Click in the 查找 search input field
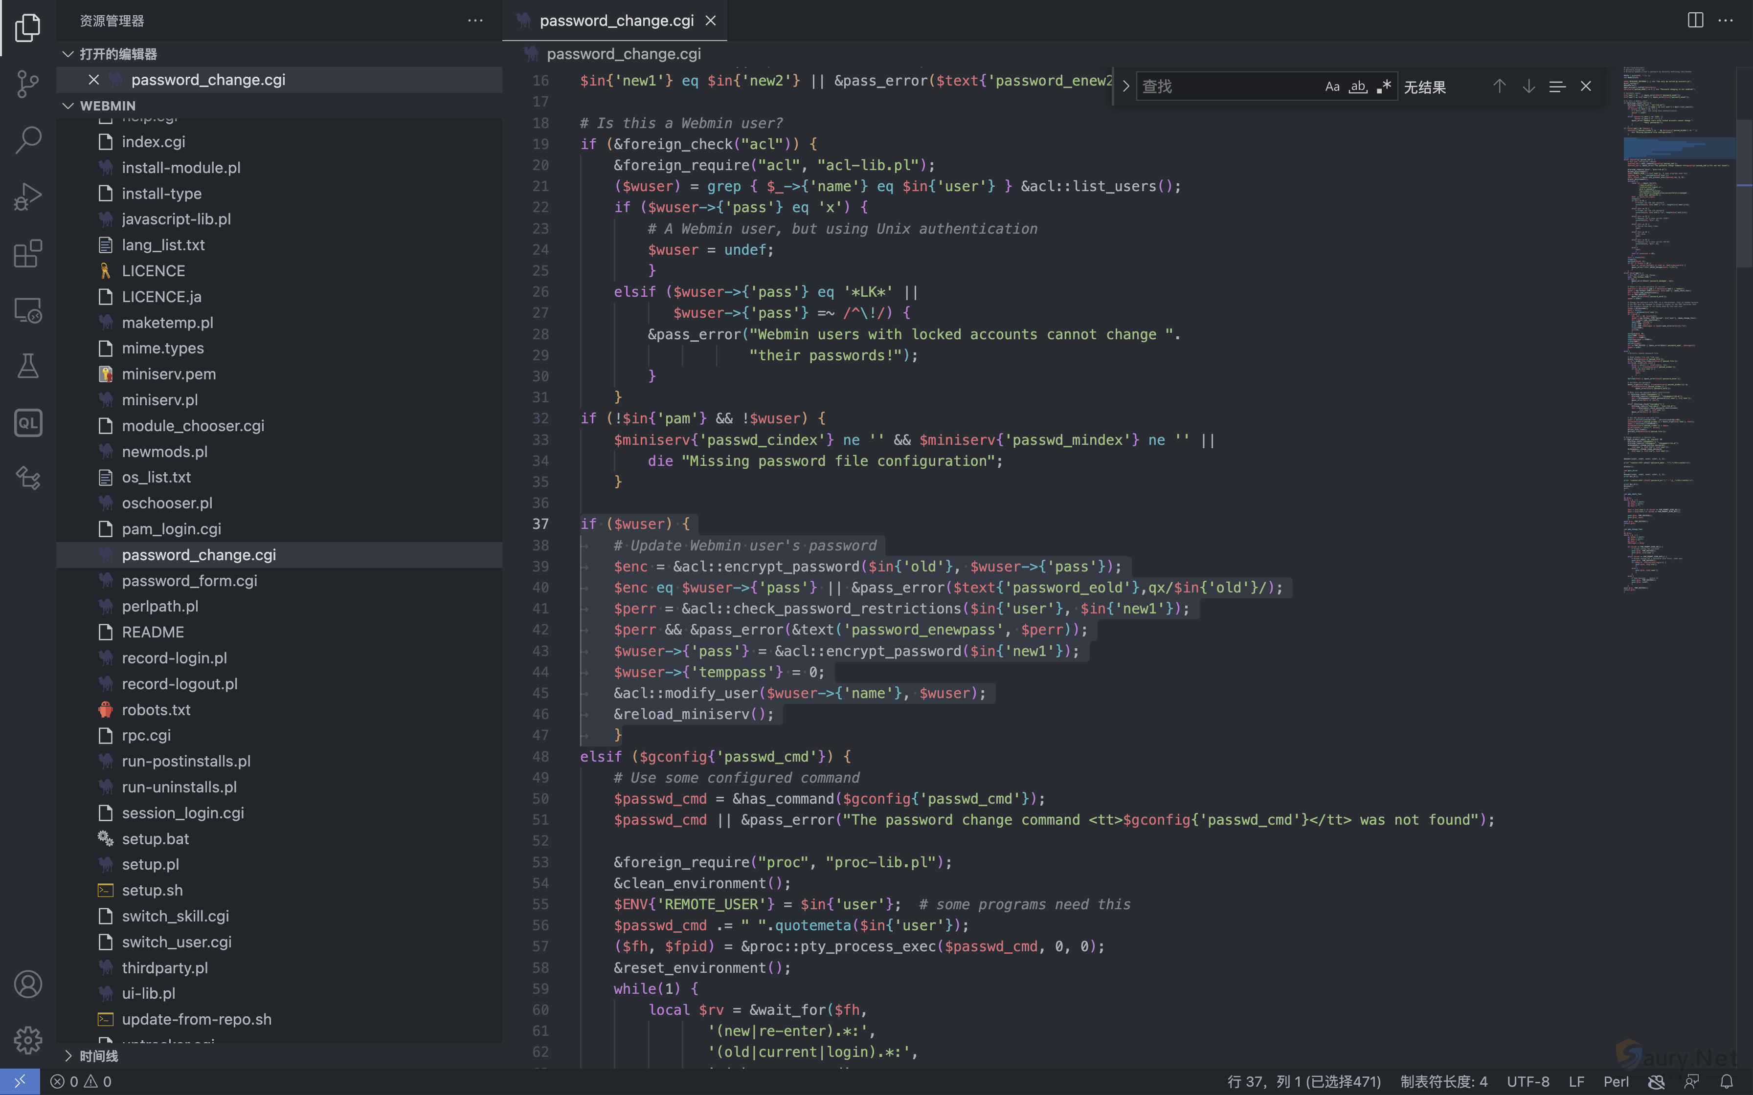Image resolution: width=1753 pixels, height=1095 pixels. pos(1224,87)
